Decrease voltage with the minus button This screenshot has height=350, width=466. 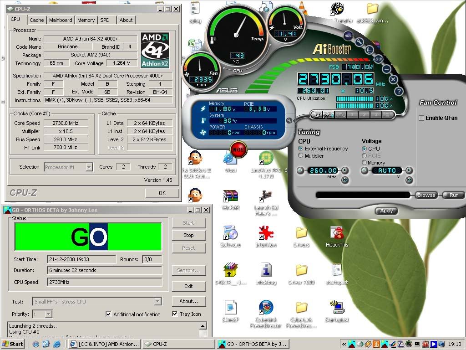coord(365,170)
